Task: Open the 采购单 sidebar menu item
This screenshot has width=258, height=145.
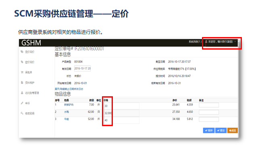Action: 29,72
